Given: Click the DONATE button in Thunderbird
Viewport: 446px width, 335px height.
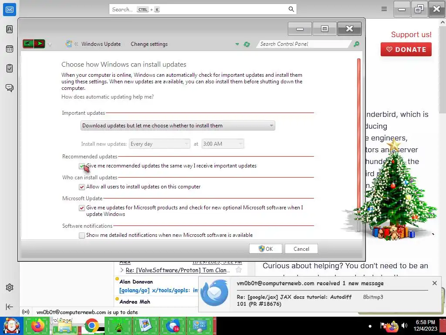Looking at the screenshot, I should pos(406,49).
